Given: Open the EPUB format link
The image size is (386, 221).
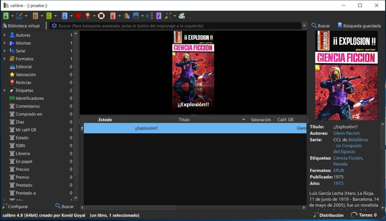Looking at the screenshot, I should pos(338,170).
